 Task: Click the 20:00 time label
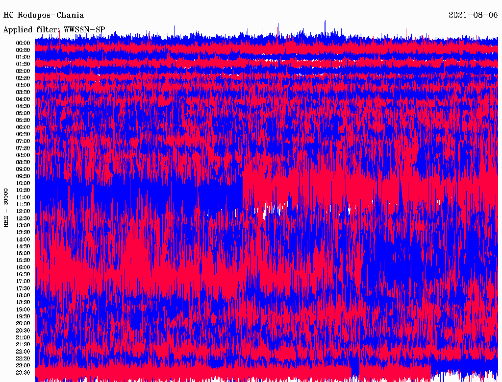coord(23,323)
